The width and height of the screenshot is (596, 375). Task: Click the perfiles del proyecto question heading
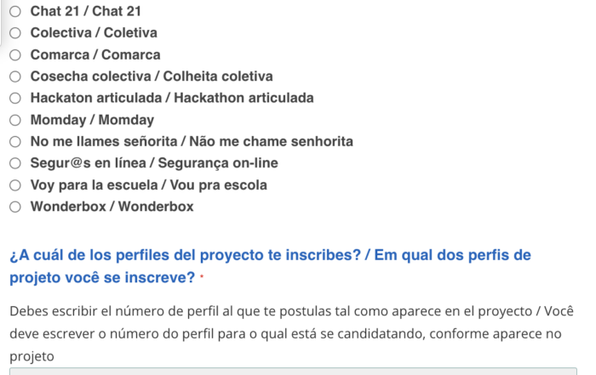270,266
